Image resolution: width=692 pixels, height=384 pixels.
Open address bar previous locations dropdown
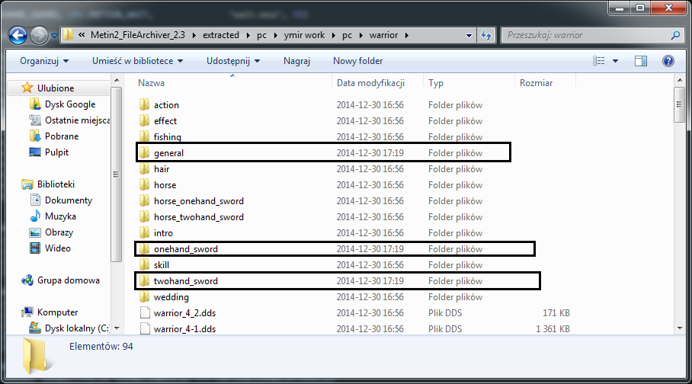point(469,35)
